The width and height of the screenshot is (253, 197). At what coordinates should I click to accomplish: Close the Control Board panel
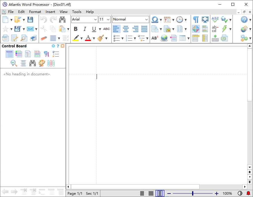(63, 46)
